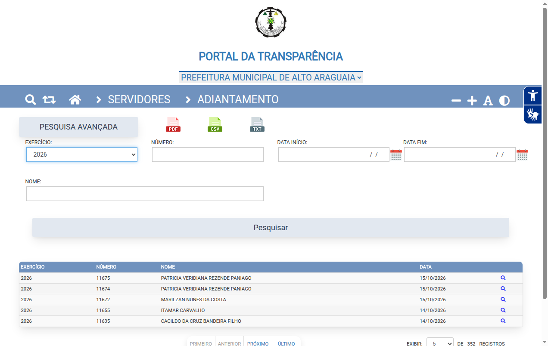View details of record 11675

[503, 278]
